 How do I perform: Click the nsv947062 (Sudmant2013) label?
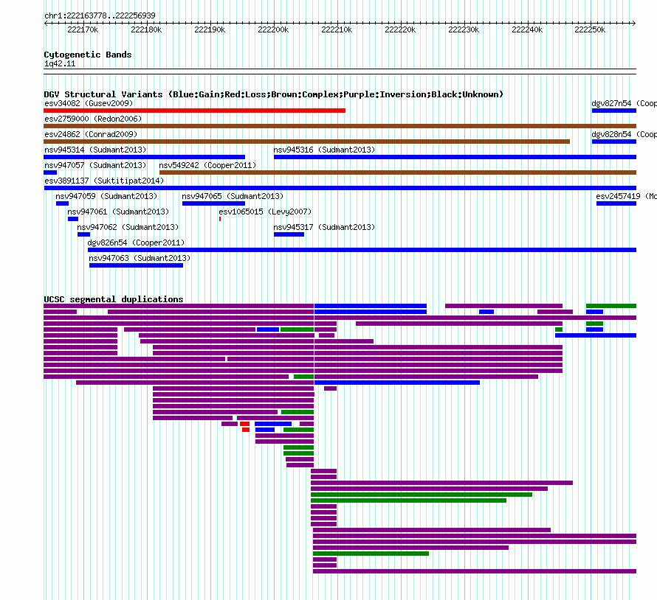(x=128, y=227)
